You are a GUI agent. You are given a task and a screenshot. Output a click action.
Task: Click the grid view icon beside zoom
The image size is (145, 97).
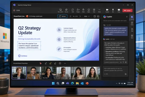(x=98, y=16)
